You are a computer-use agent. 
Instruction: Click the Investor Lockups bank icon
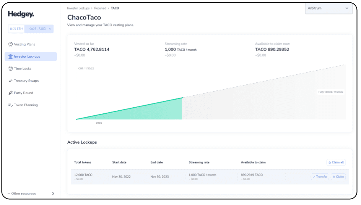[x=10, y=56]
